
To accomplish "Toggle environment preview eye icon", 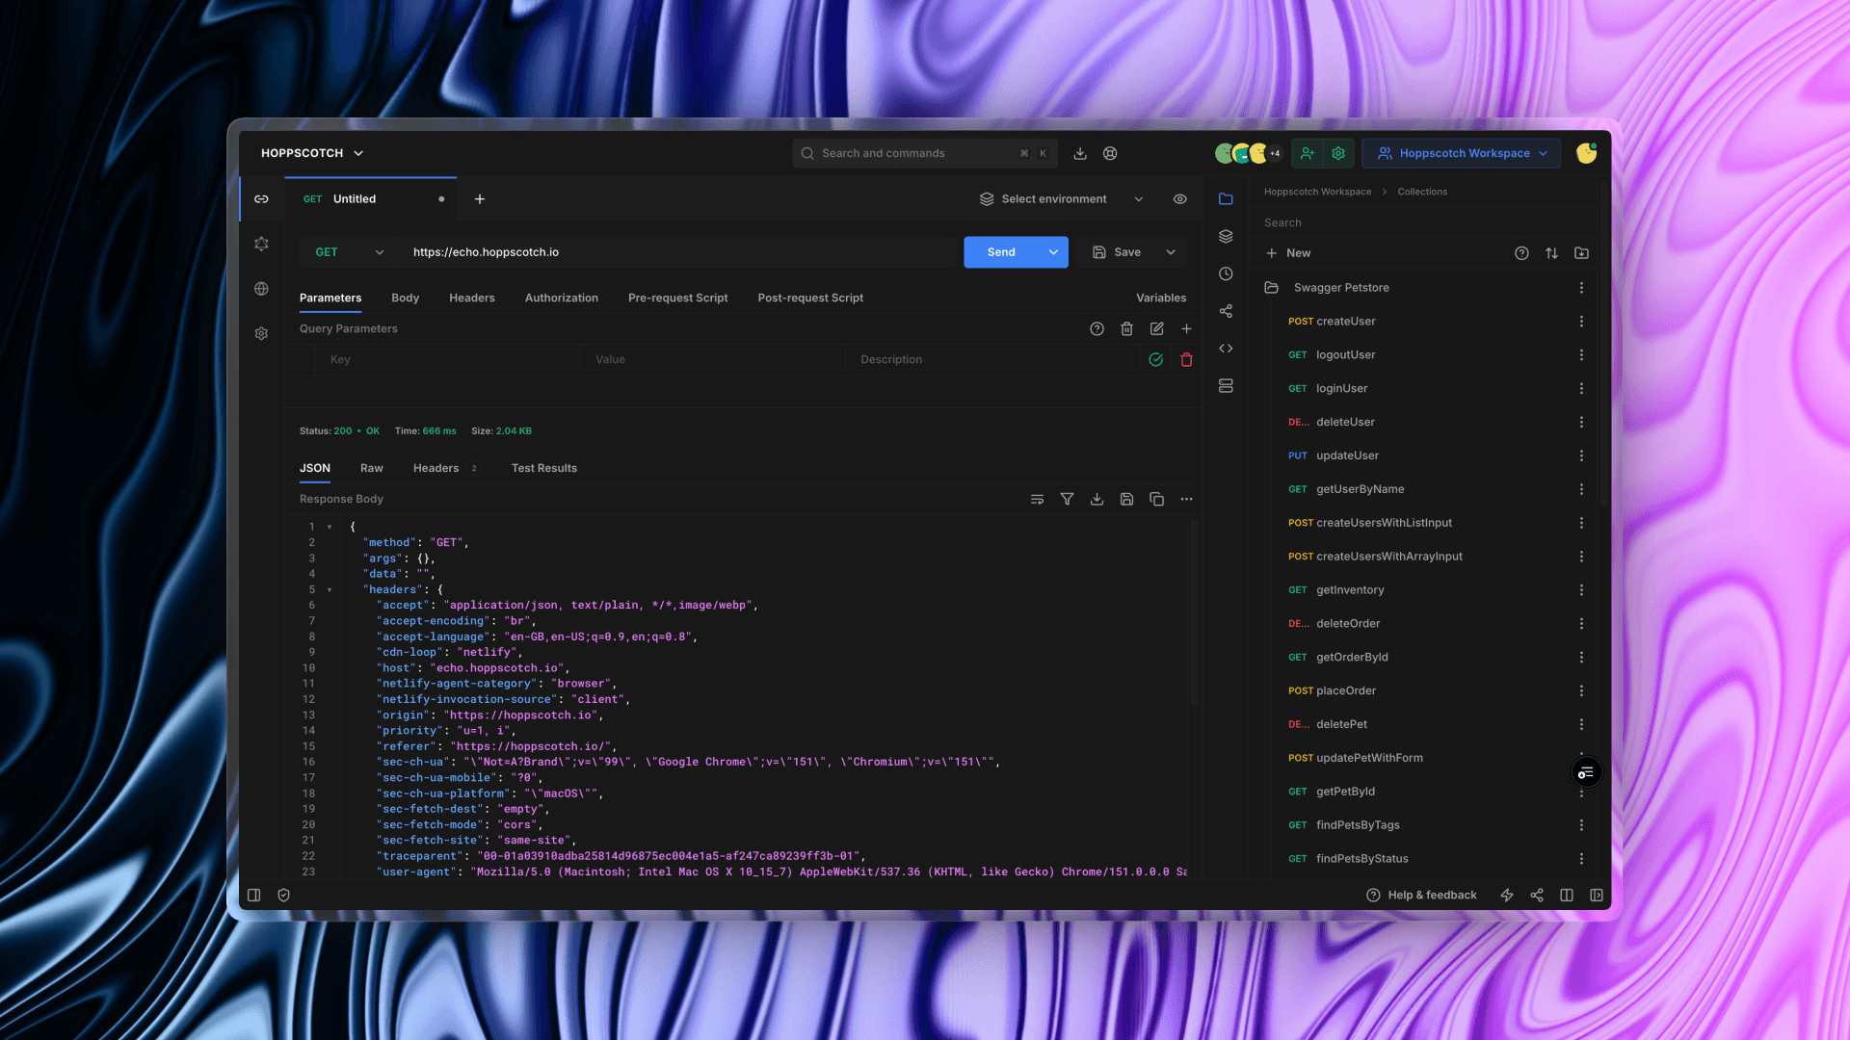I will (1179, 199).
